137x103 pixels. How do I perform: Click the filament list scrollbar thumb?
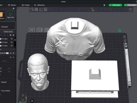[15, 40]
